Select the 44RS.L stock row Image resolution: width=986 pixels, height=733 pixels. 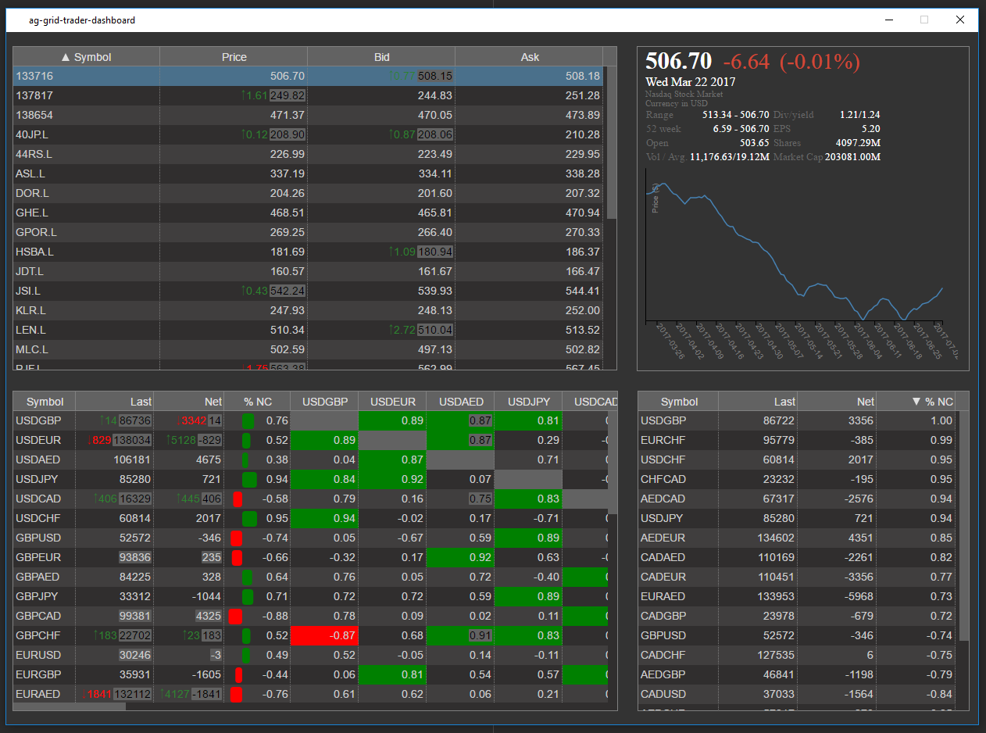(308, 154)
